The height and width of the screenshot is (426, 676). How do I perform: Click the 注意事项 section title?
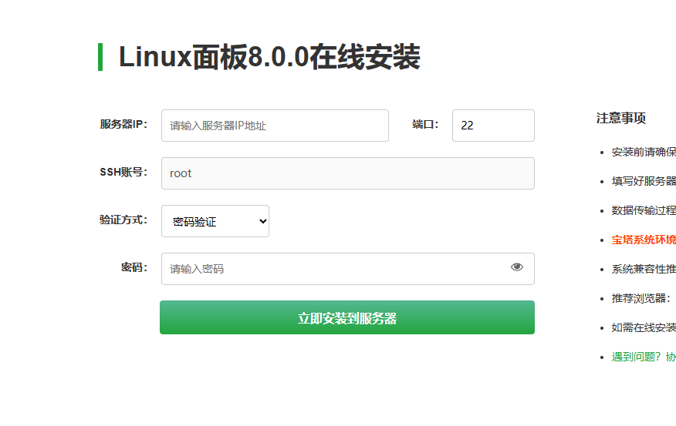pos(620,118)
